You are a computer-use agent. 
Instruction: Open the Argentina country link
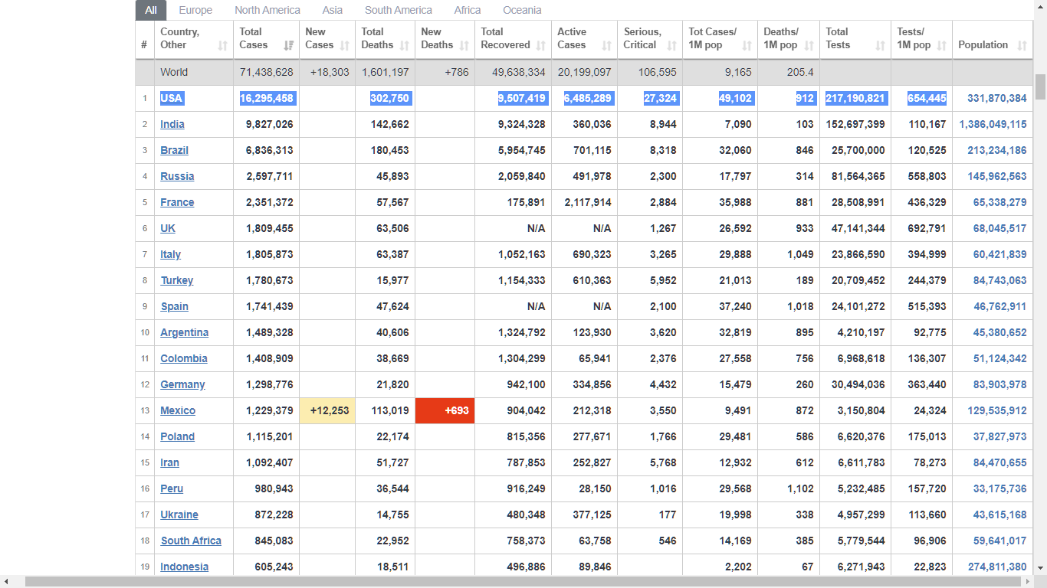[184, 332]
